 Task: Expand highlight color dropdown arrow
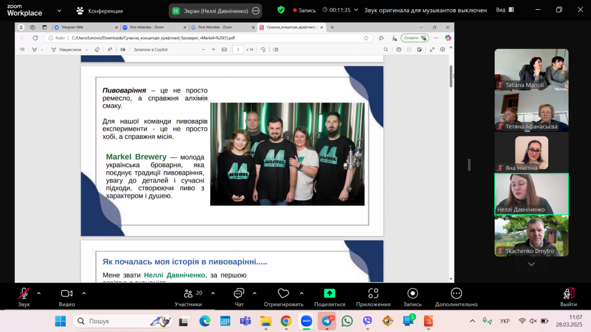click(42, 50)
